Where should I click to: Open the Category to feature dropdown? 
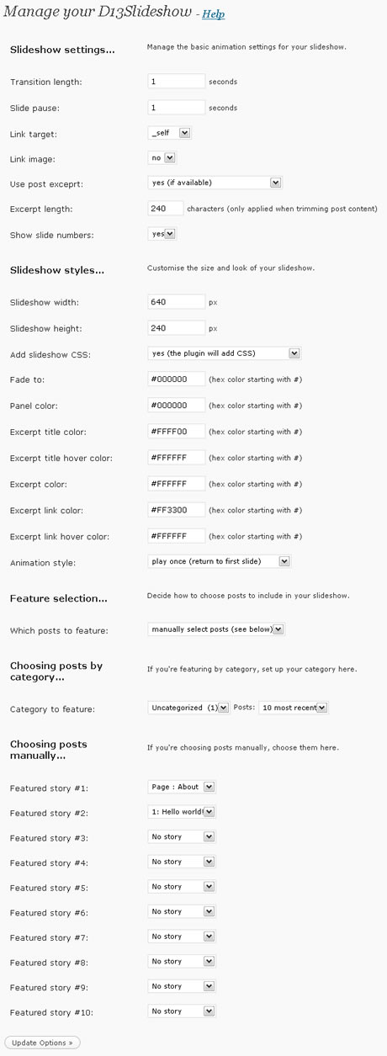coord(188,708)
